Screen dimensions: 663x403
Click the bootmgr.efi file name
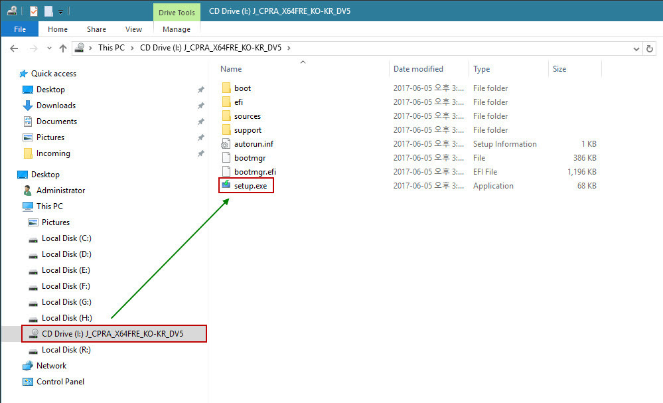click(x=255, y=172)
